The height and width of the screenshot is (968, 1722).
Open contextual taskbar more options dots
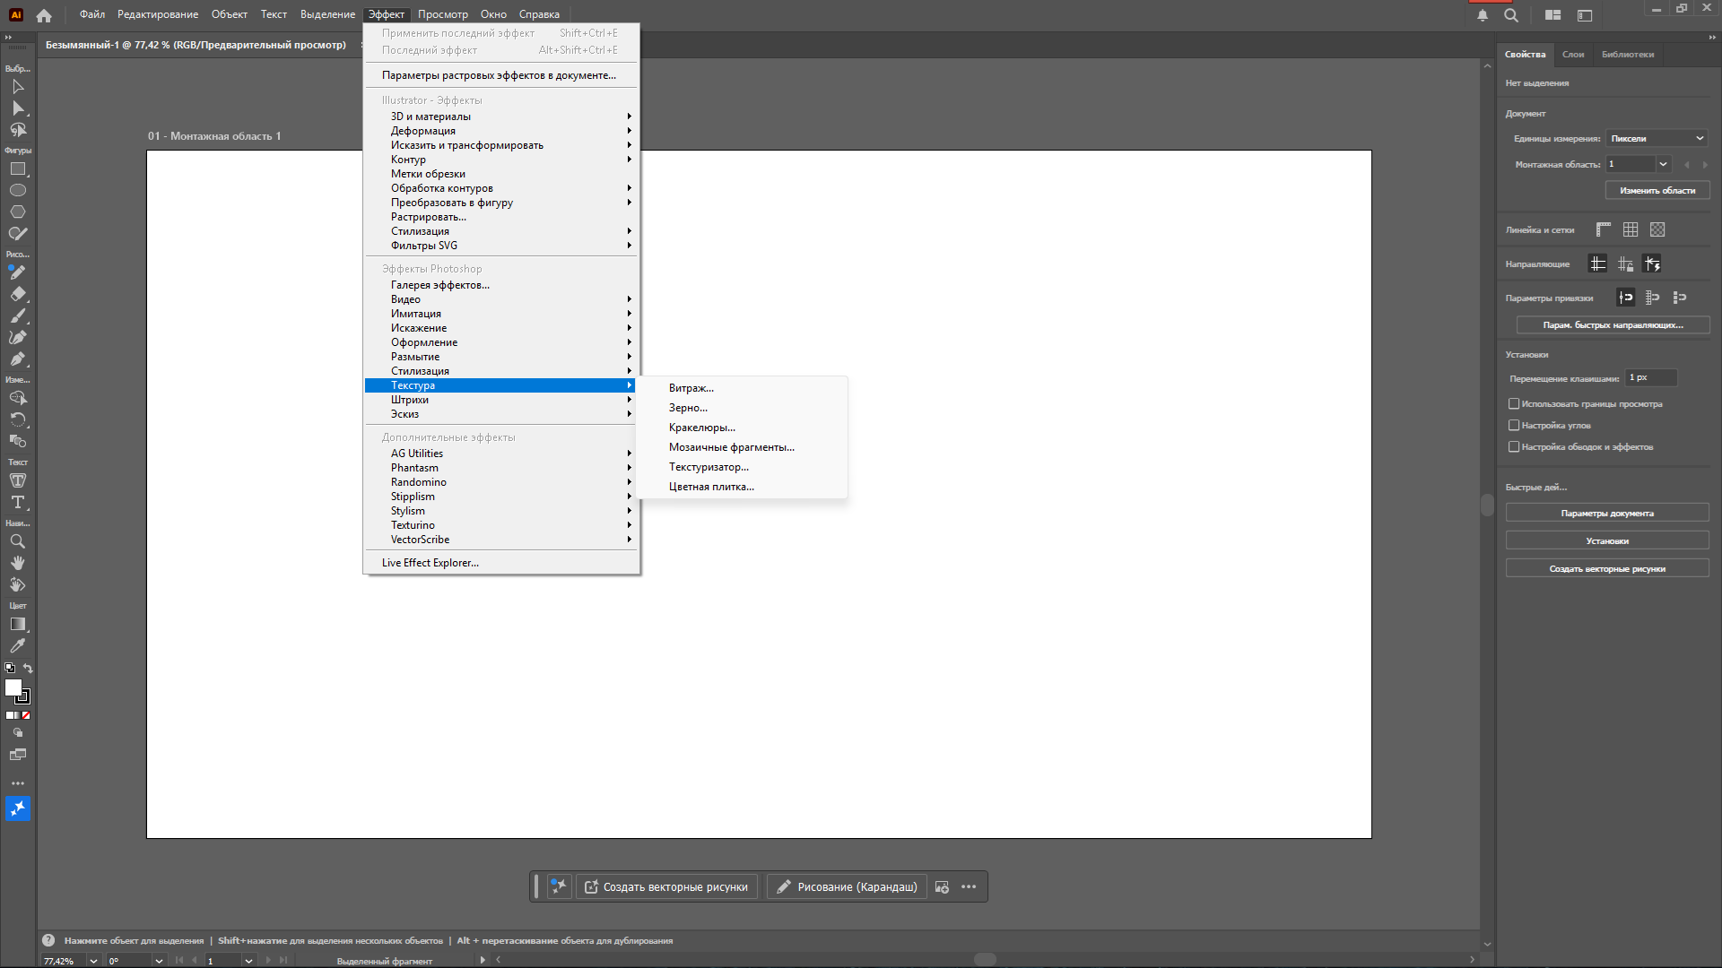[969, 886]
